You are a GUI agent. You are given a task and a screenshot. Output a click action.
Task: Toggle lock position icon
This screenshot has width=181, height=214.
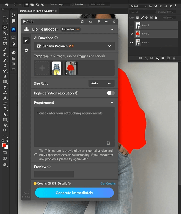[x=147, y=18]
